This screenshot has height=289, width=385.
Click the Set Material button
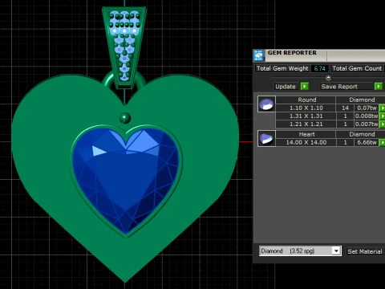(365, 251)
